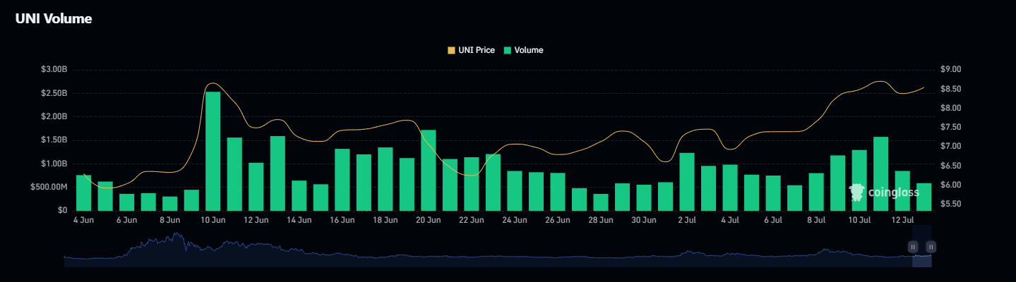Click the $6.00 price axis label
The height and width of the screenshot is (282, 1016).
(x=951, y=185)
